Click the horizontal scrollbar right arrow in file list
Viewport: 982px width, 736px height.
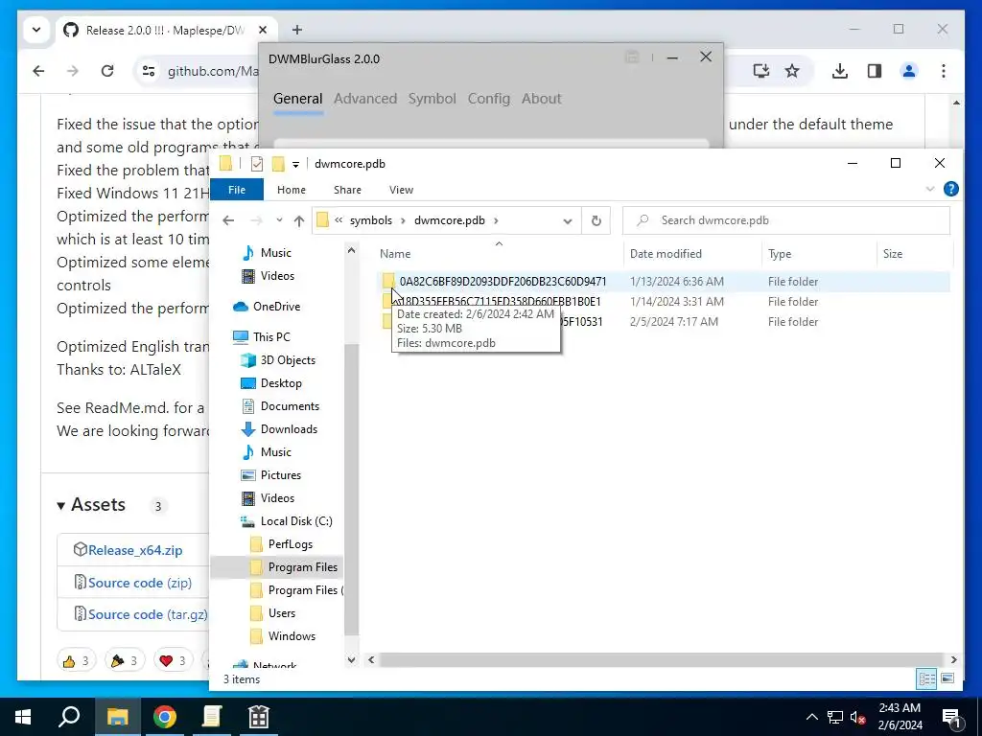pyautogui.click(x=953, y=659)
